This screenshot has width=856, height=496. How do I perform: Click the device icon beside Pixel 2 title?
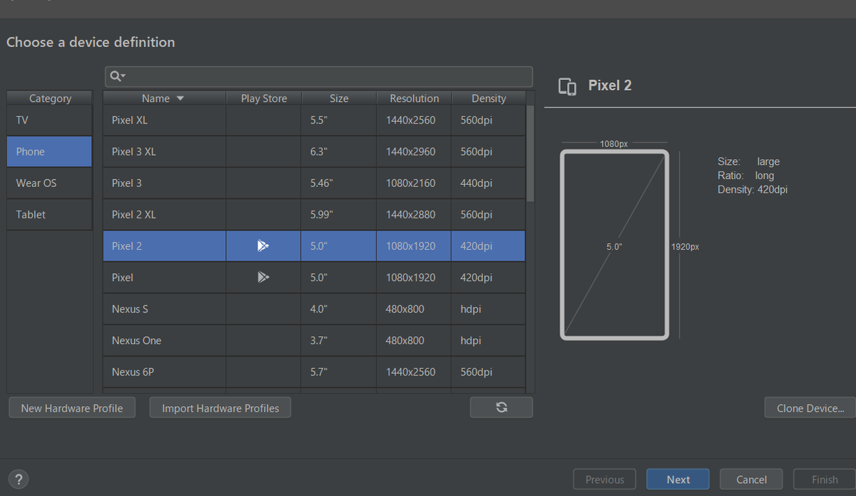point(567,86)
